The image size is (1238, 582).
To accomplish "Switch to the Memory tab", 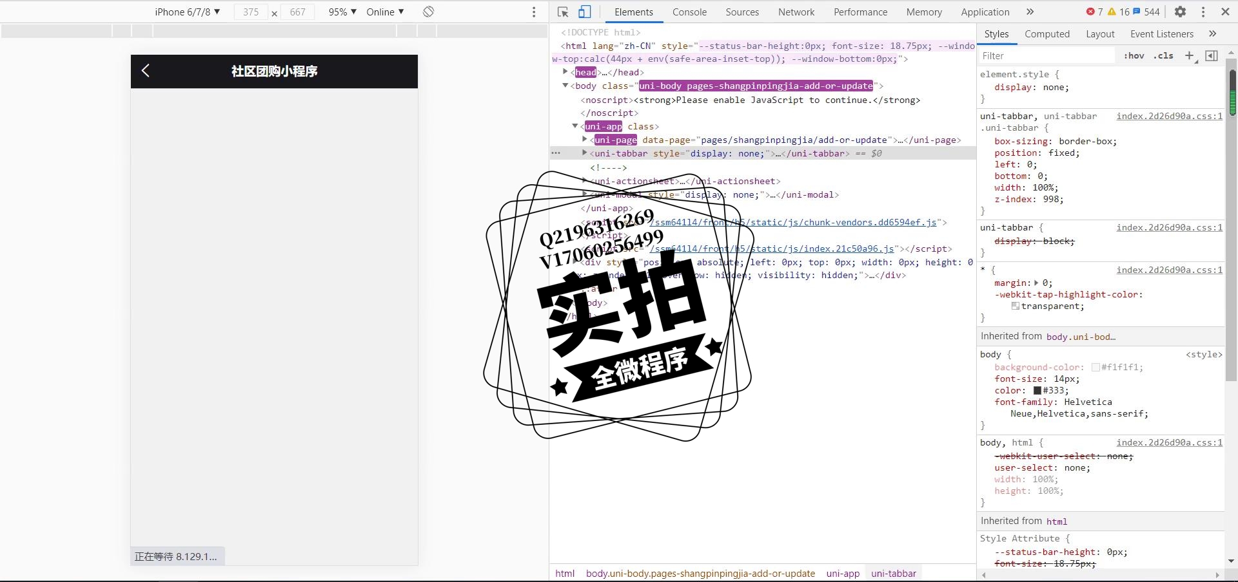I will tap(924, 12).
